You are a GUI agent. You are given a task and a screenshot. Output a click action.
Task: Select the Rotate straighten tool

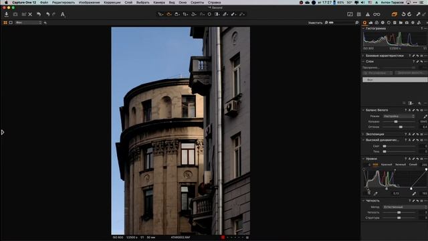(193, 14)
